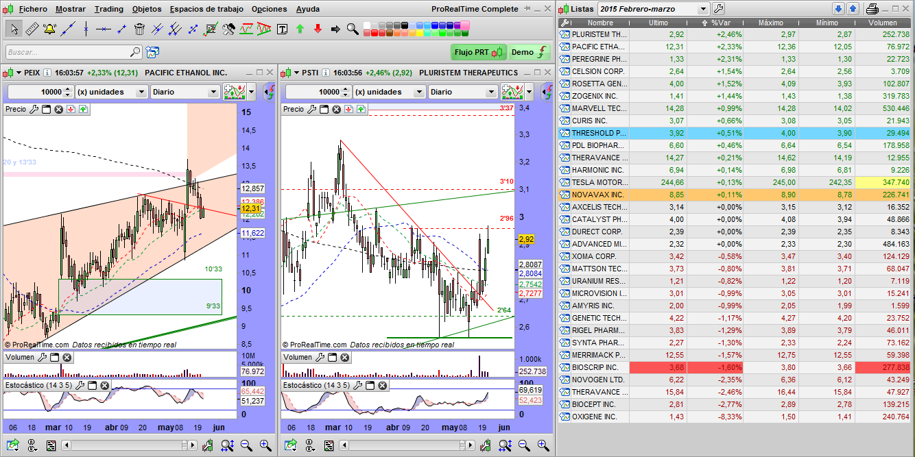Open the alert bell tool
The image size is (915, 457).
(x=49, y=29)
